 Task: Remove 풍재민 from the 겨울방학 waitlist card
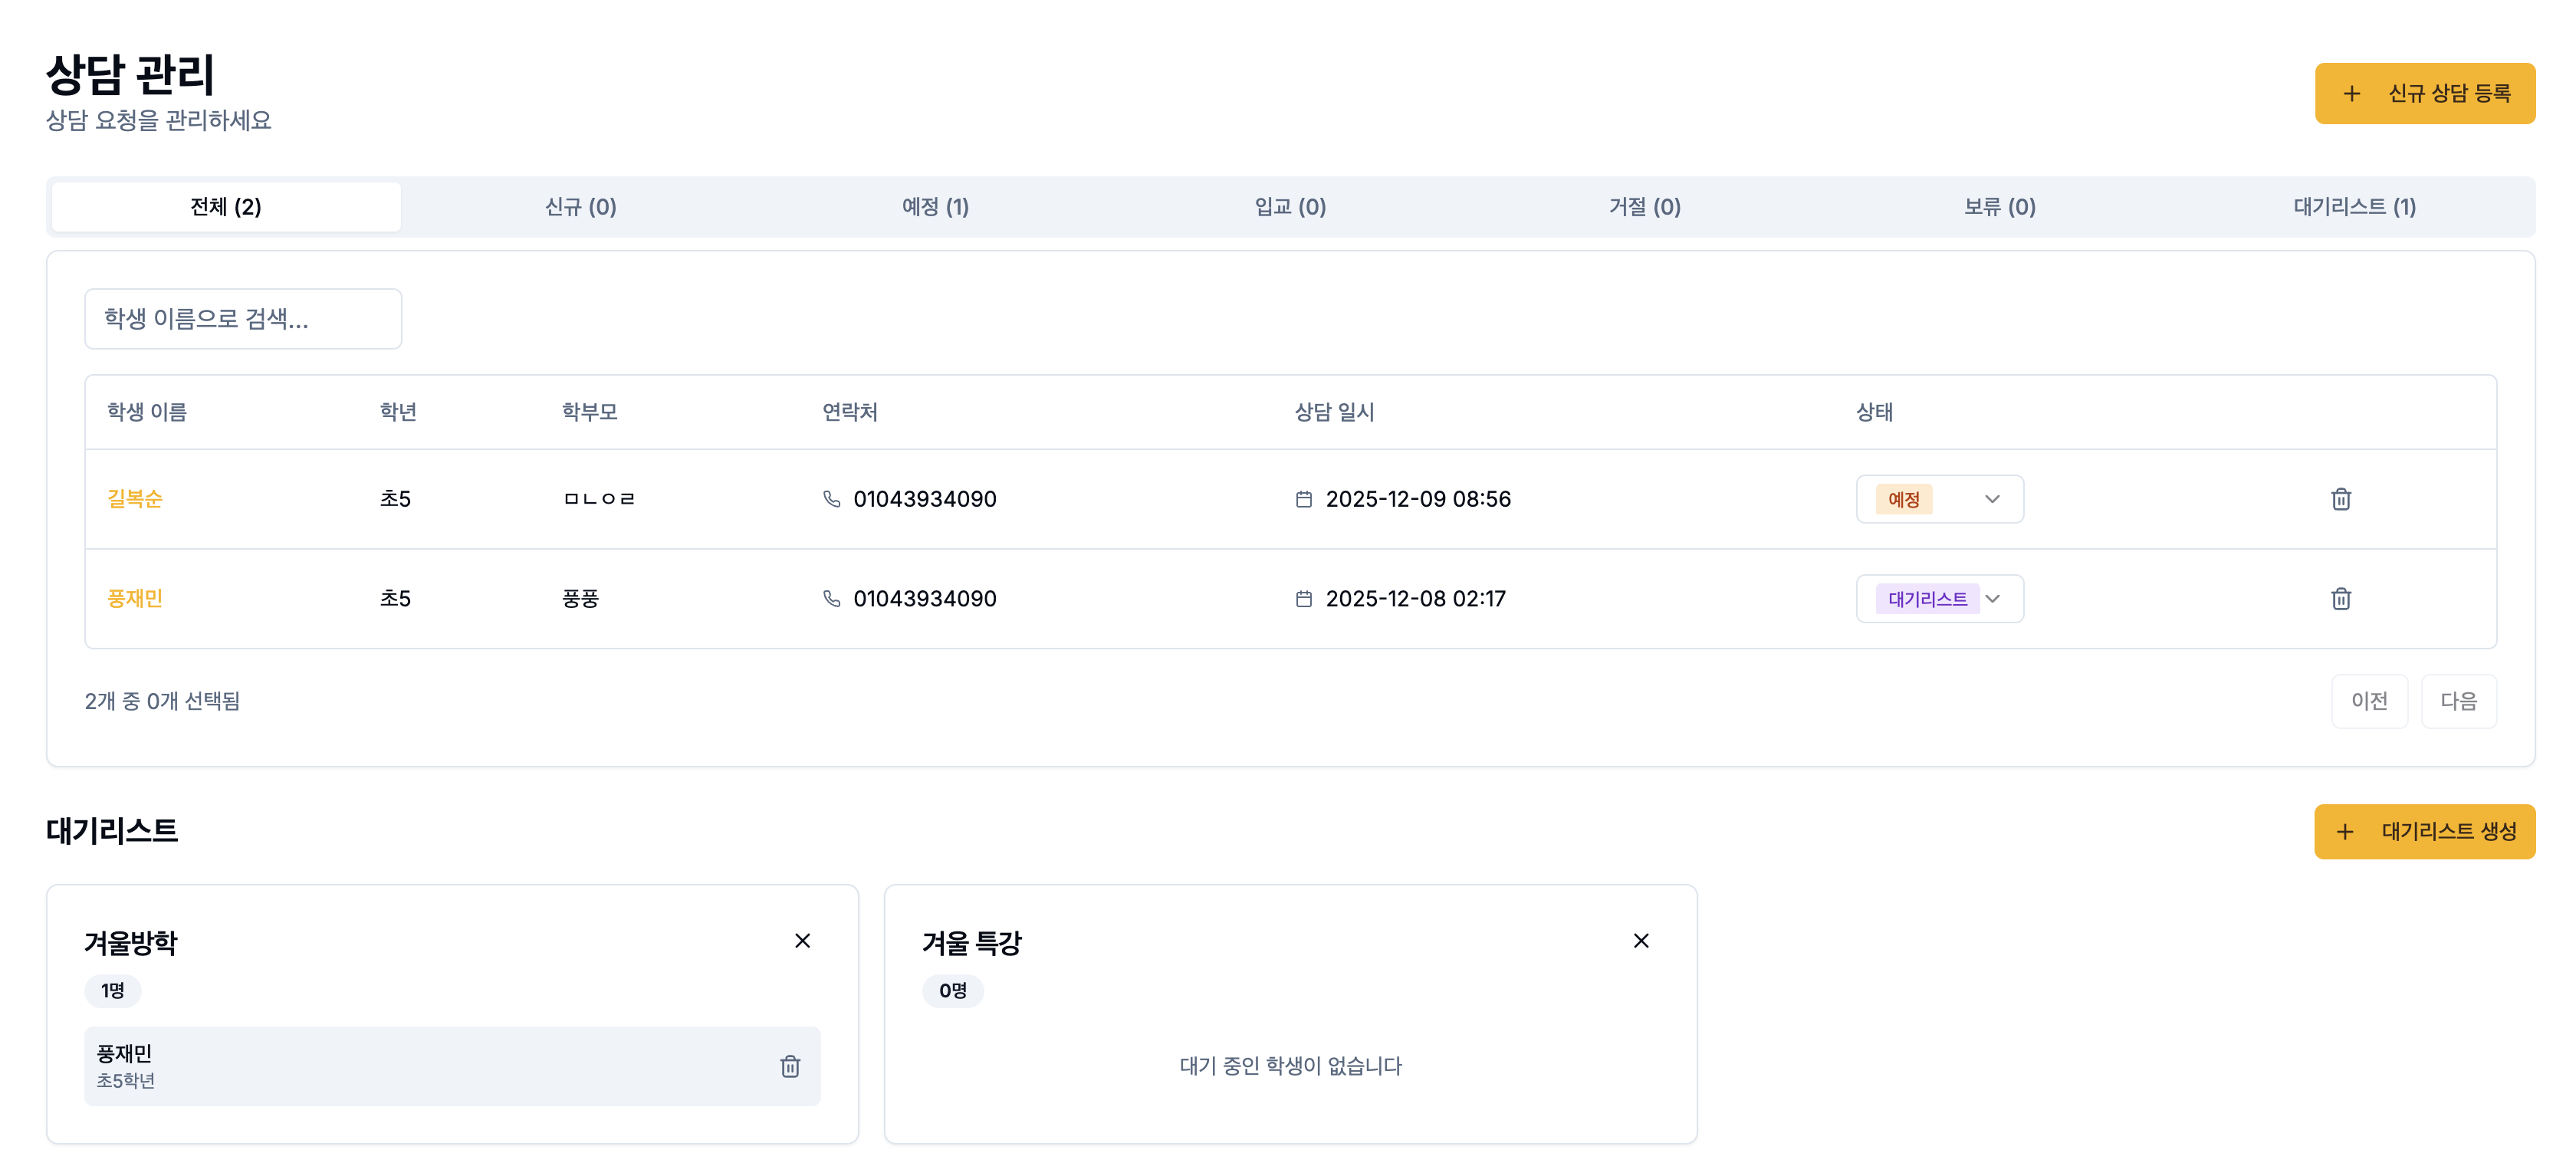790,1067
